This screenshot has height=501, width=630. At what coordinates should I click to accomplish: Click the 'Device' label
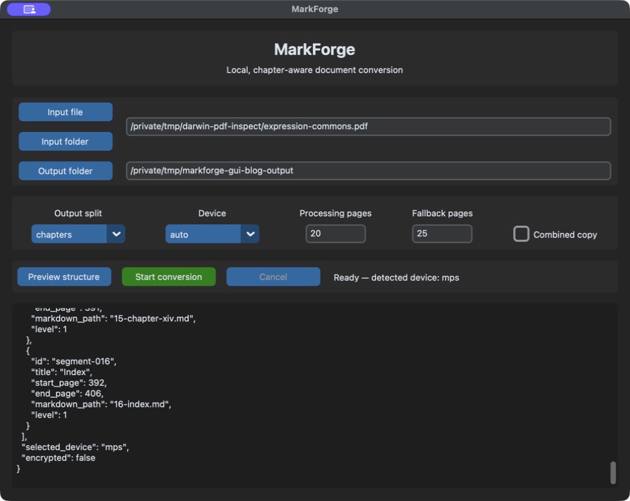click(212, 213)
